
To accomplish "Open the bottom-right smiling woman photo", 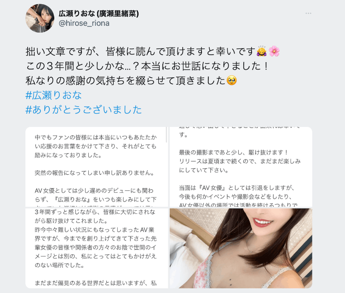I will [241, 248].
